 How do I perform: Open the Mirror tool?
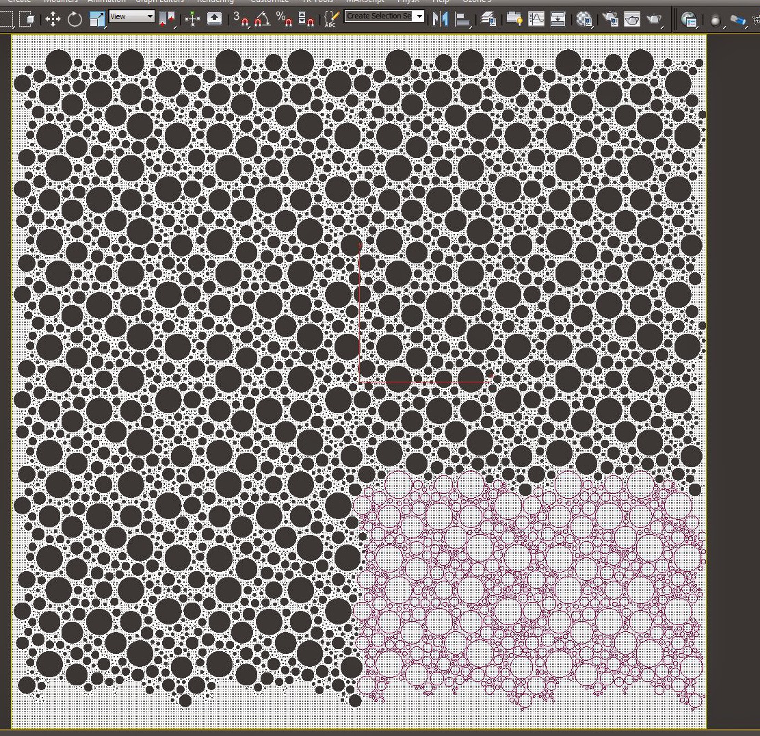441,20
